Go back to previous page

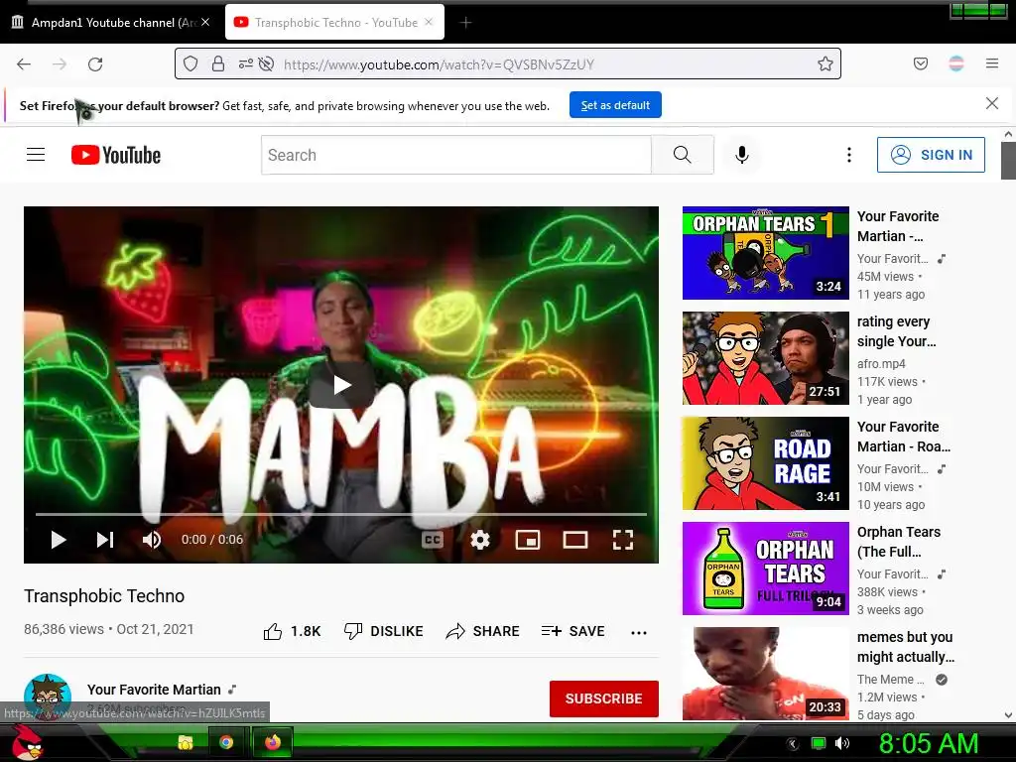(24, 64)
